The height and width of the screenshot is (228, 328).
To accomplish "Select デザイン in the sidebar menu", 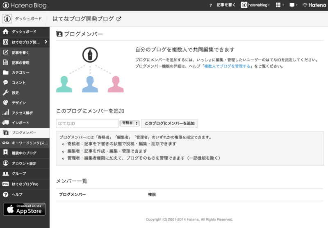I will tap(25, 103).
